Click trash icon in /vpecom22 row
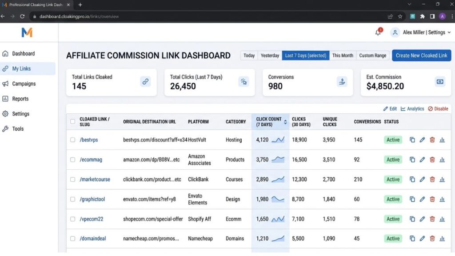The image size is (455, 256). (x=432, y=219)
